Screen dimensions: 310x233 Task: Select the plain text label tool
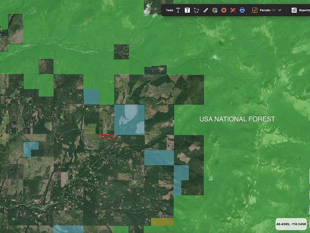(178, 10)
